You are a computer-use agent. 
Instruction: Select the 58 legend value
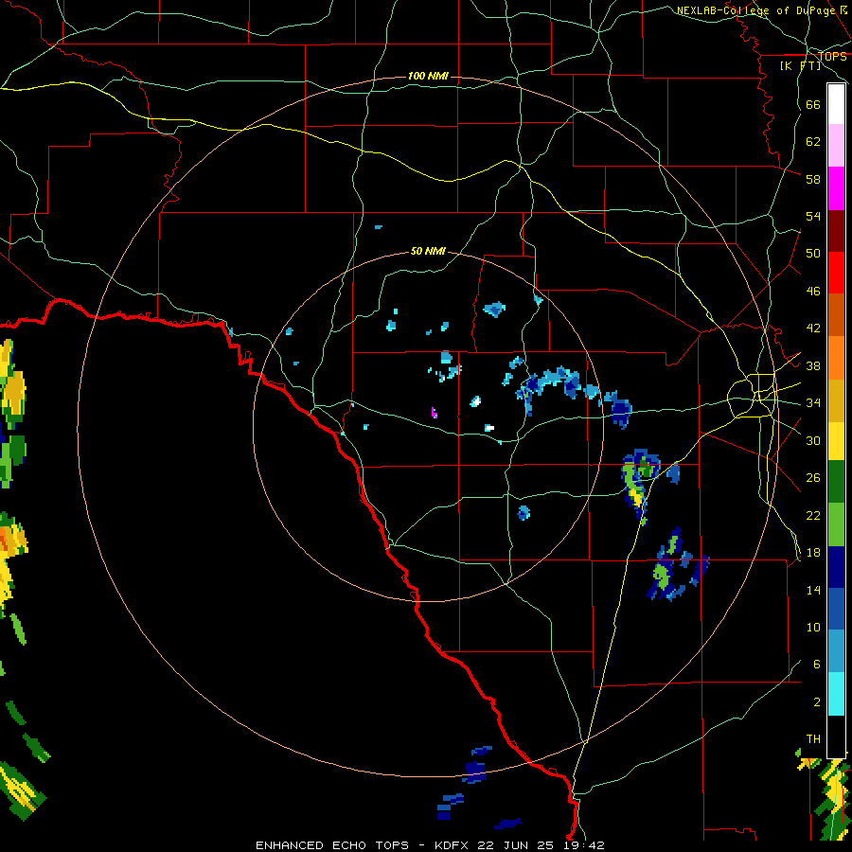point(813,179)
